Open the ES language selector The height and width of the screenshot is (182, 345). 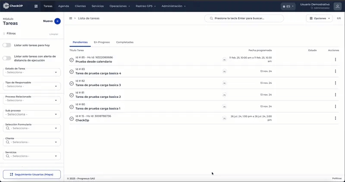[x=288, y=6]
